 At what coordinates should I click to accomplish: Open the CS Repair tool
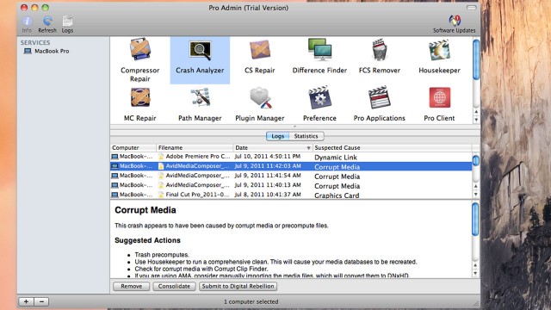click(260, 56)
